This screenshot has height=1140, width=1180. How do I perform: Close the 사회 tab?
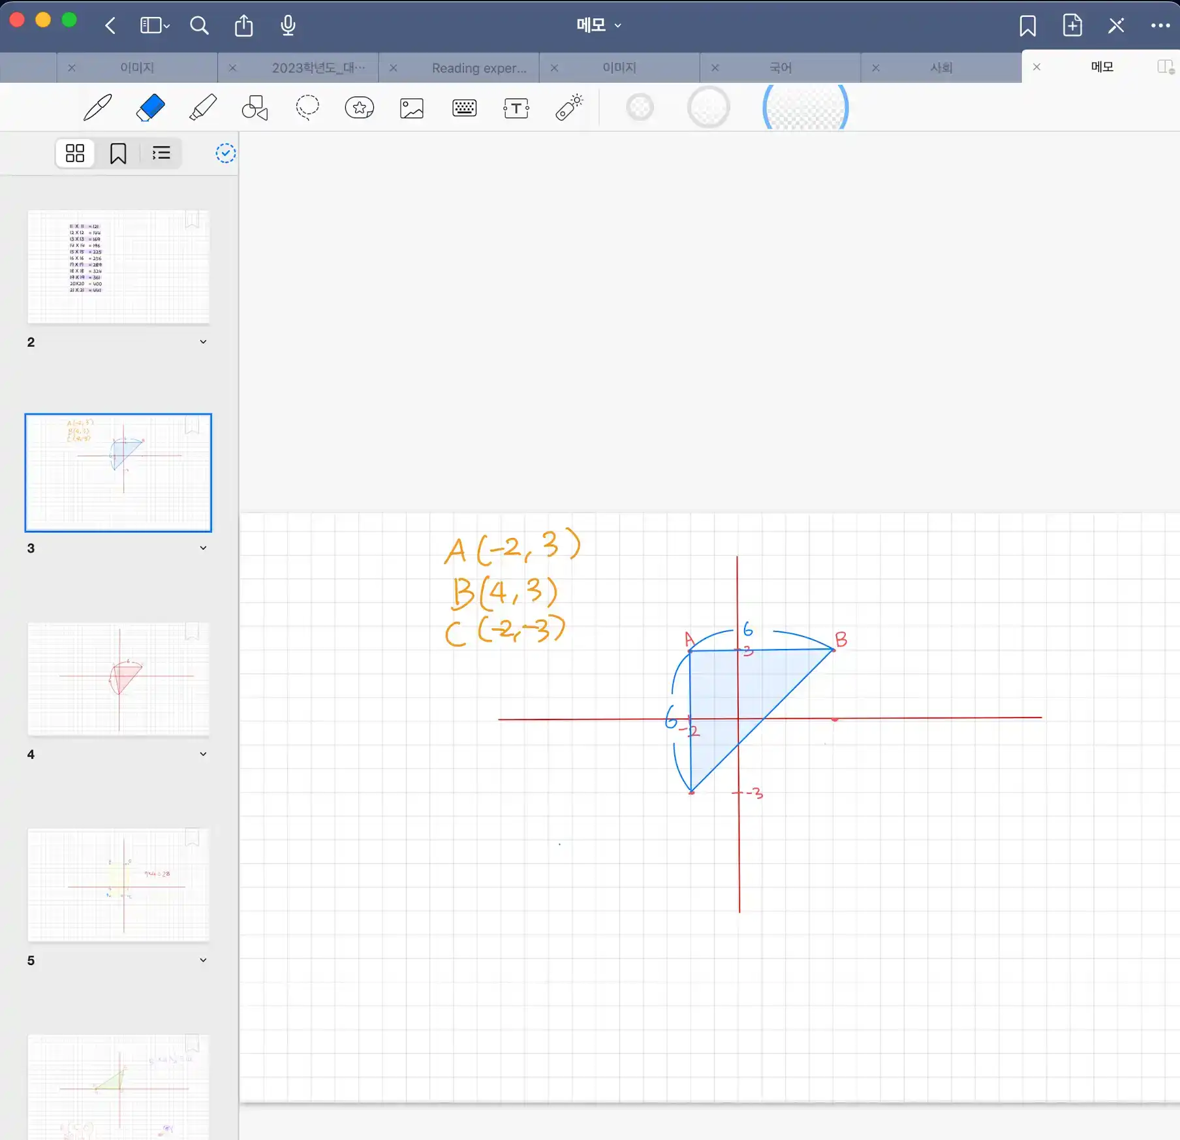pos(876,67)
